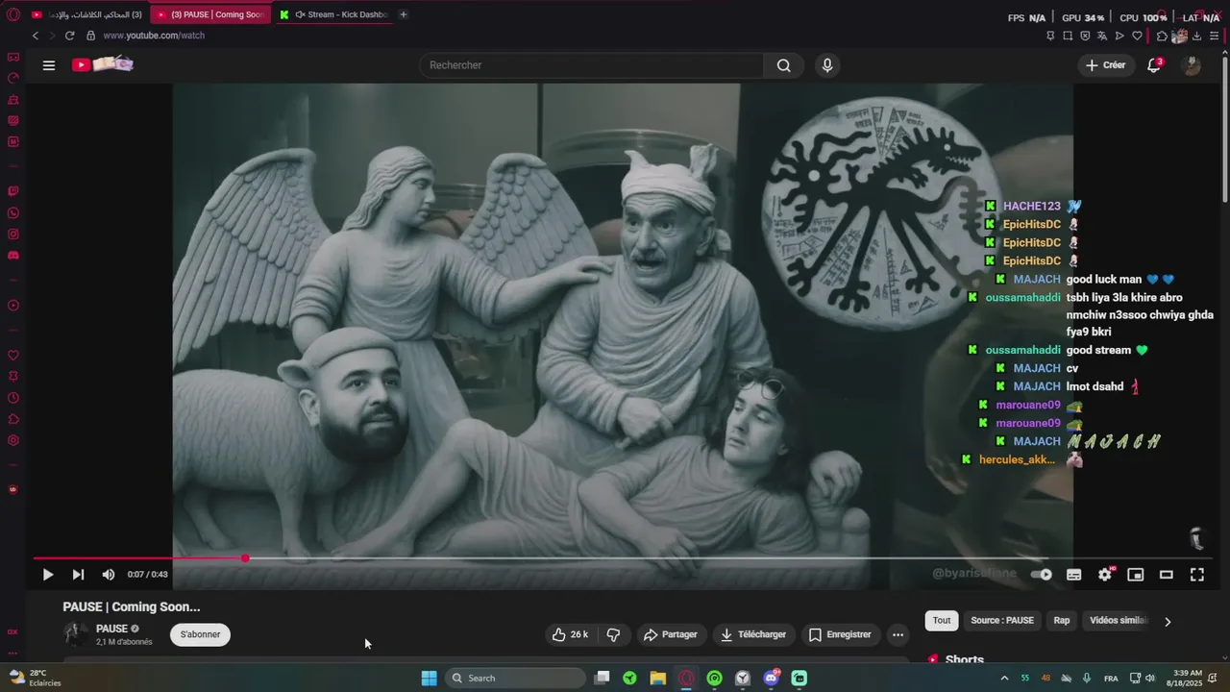
Task: Click the www.youtube.com/watch address bar
Action: [x=154, y=36]
